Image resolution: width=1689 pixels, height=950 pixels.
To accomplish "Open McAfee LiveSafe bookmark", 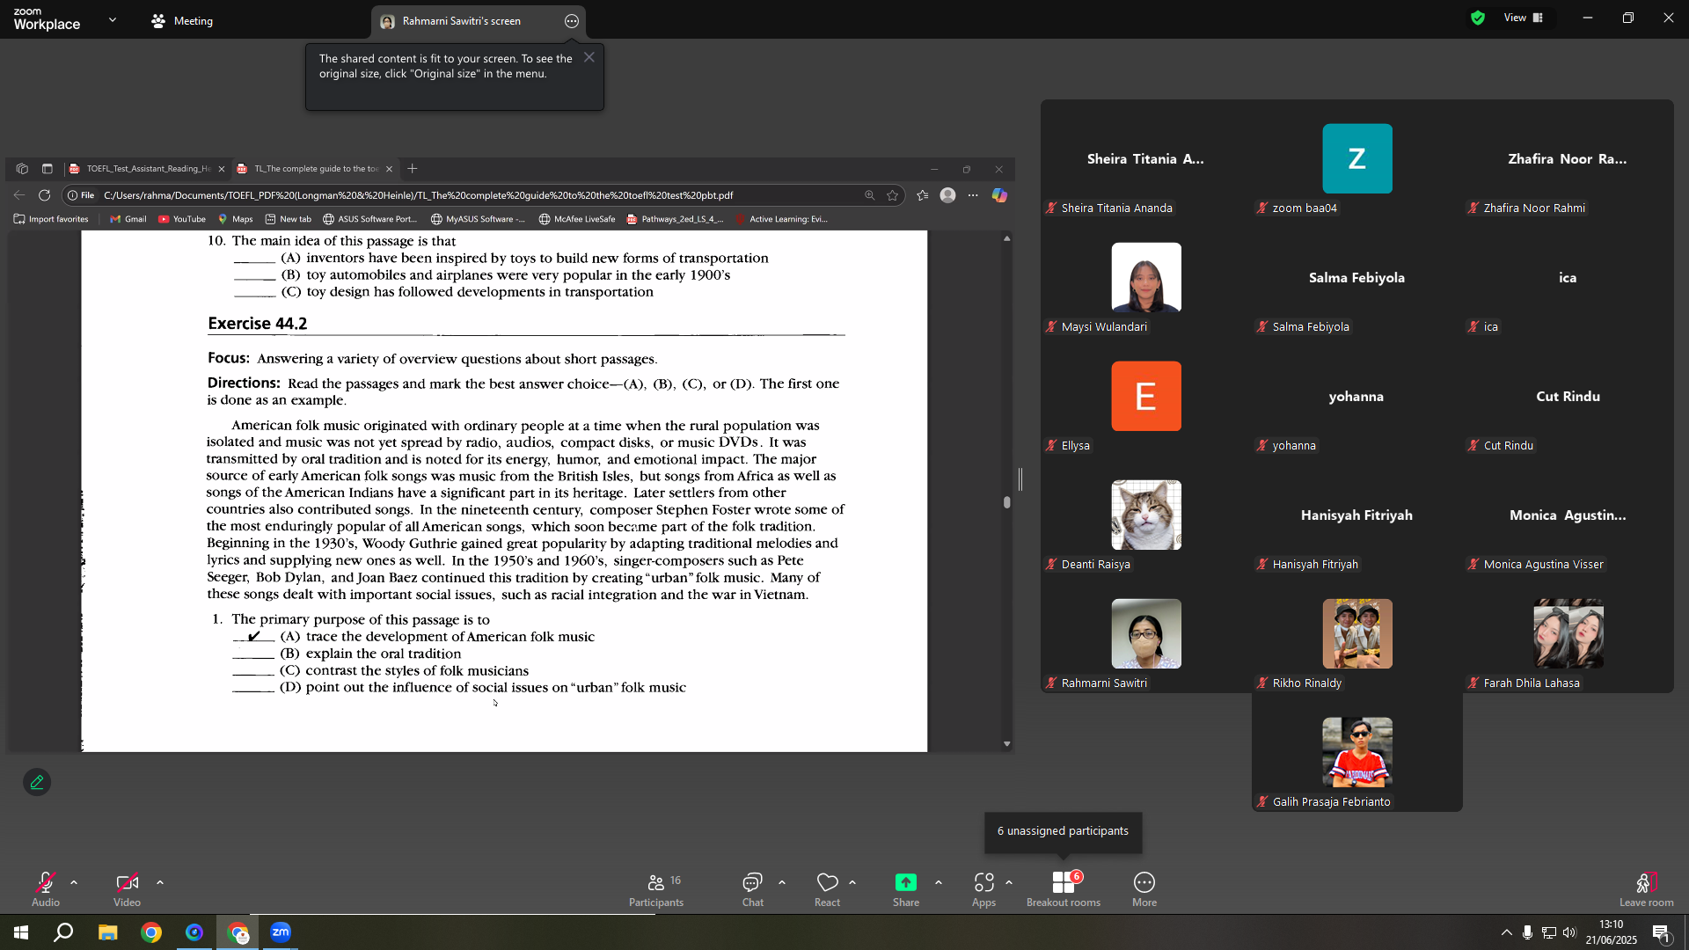I will [577, 219].
